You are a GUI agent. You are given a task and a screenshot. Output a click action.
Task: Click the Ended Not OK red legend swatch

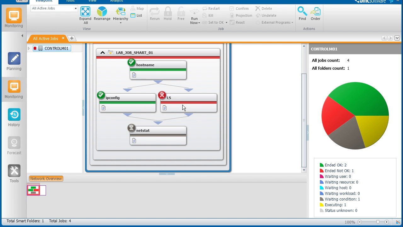pos(322,171)
